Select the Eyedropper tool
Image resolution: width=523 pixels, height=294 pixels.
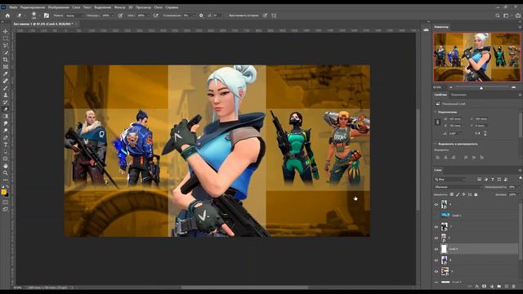click(6, 73)
